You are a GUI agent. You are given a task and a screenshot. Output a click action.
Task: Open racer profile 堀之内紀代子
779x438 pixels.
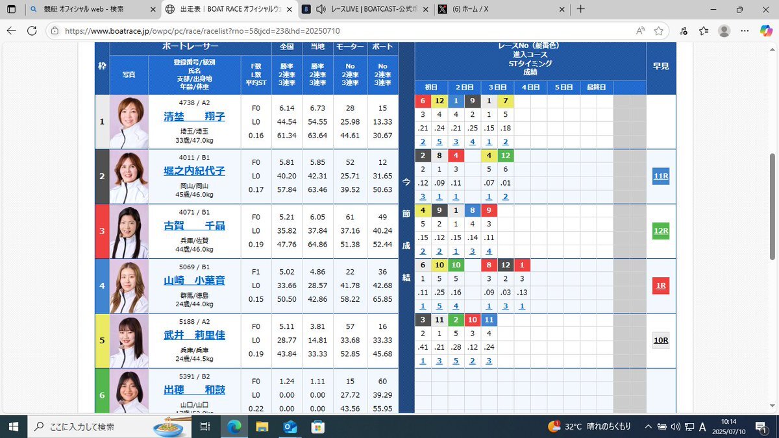[195, 171]
